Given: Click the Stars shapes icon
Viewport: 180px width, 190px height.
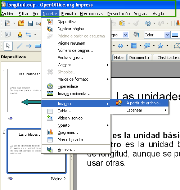Looking at the screenshot, I should point(160,46).
